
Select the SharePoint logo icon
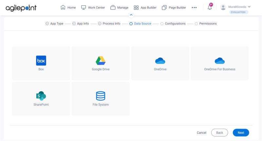click(x=41, y=96)
